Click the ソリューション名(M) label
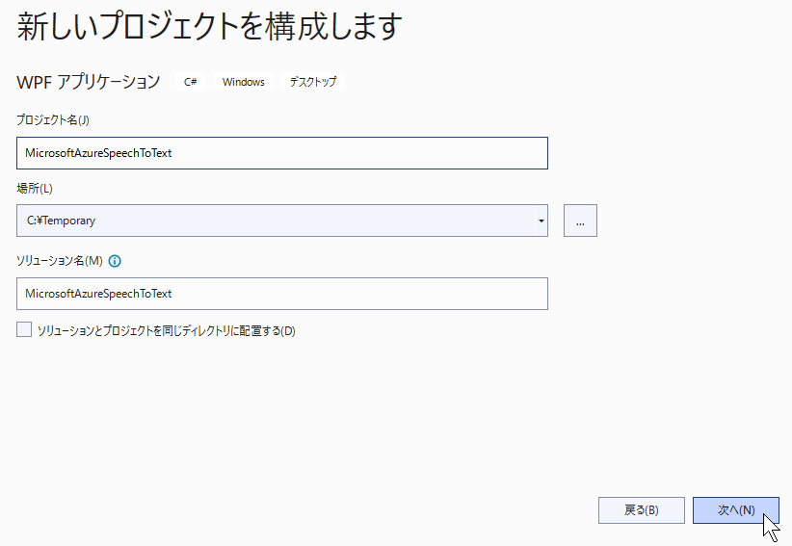The image size is (792, 546). (x=60, y=261)
